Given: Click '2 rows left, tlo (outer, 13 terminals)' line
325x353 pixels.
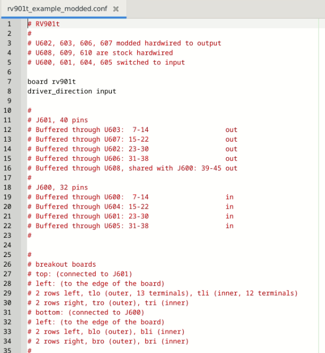Looking at the screenshot, I should [x=163, y=293].
